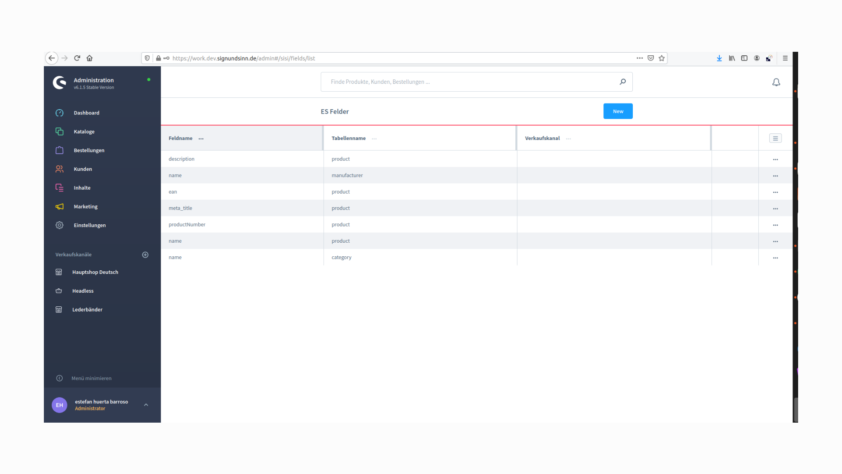This screenshot has height=474, width=842.
Task: Open the Dashboard icon in sidebar
Action: pos(60,113)
